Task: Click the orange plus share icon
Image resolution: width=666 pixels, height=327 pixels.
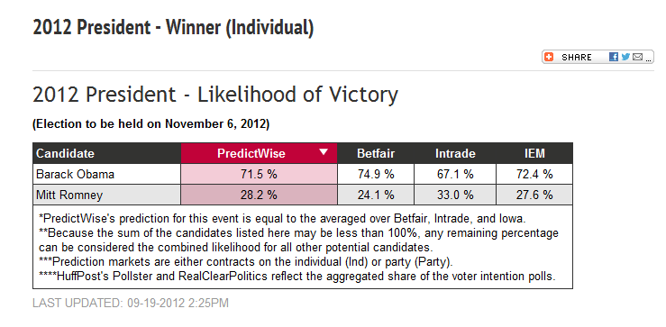Action: pyautogui.click(x=549, y=57)
